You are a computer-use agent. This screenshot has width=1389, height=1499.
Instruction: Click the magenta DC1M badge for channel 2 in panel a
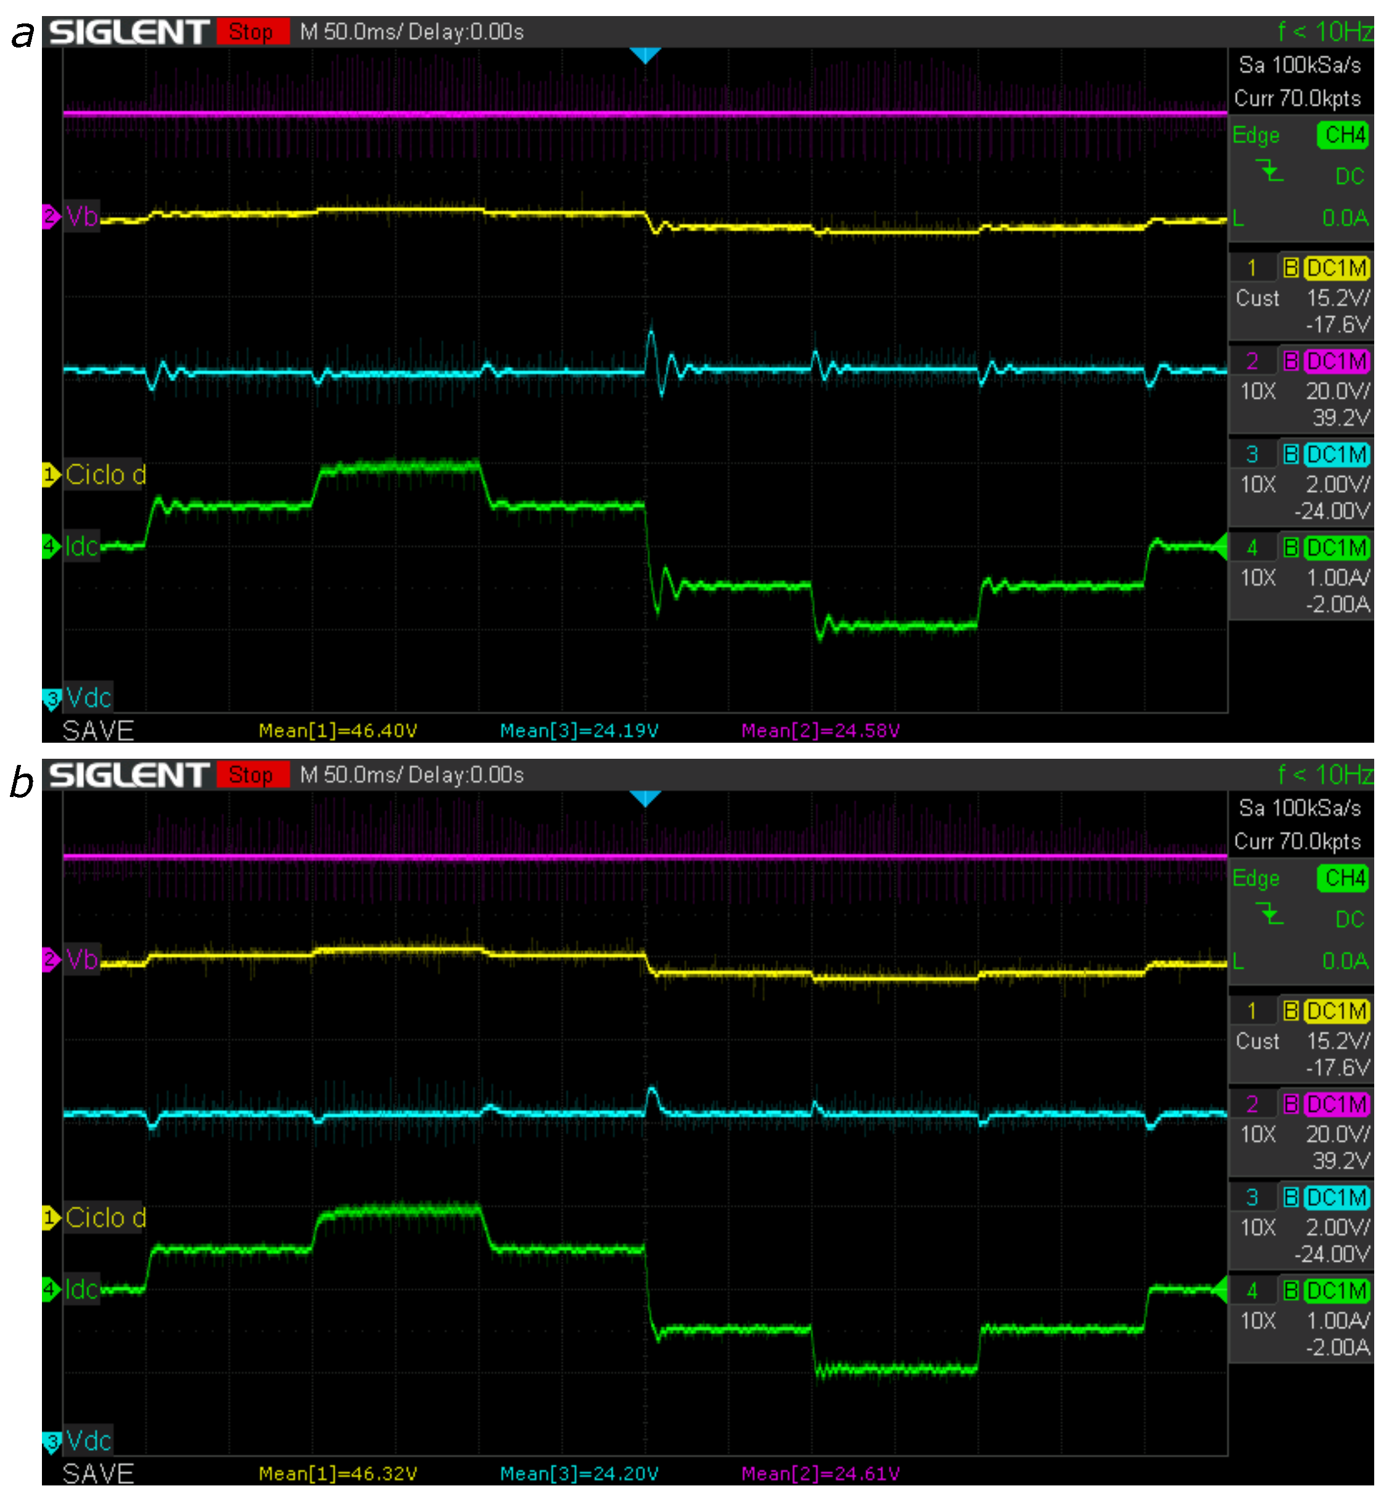pyautogui.click(x=1337, y=361)
